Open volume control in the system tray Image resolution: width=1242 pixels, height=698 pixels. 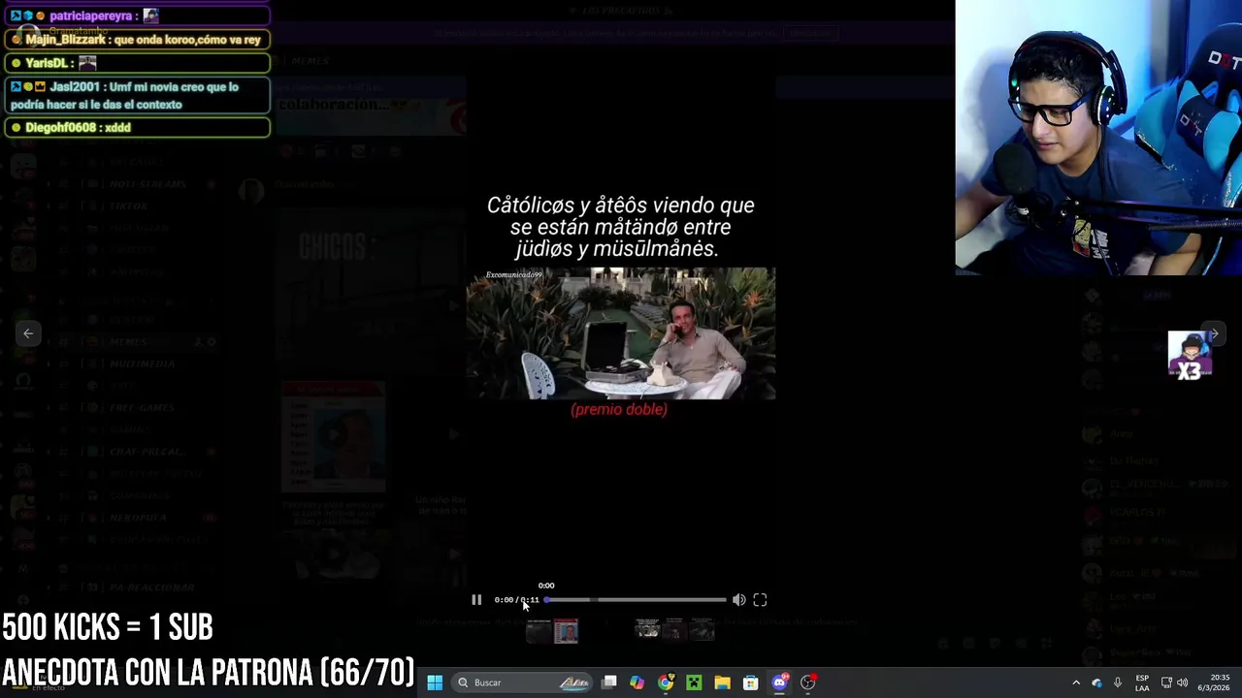point(1182,682)
